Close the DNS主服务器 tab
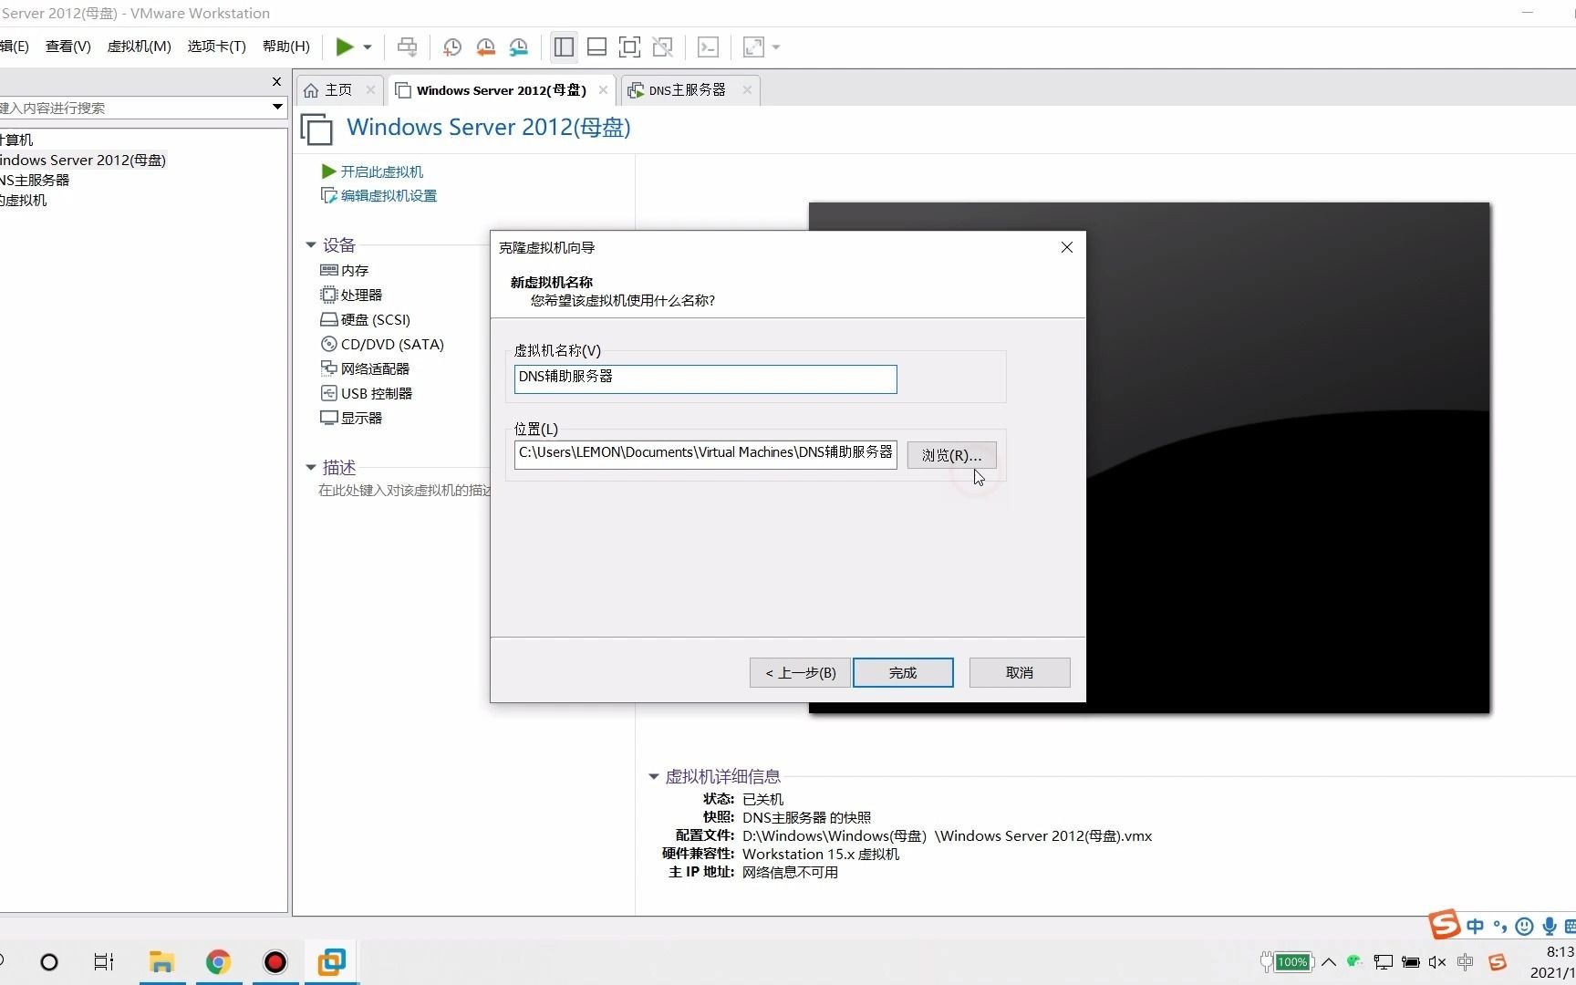The image size is (1576, 985). click(x=747, y=89)
